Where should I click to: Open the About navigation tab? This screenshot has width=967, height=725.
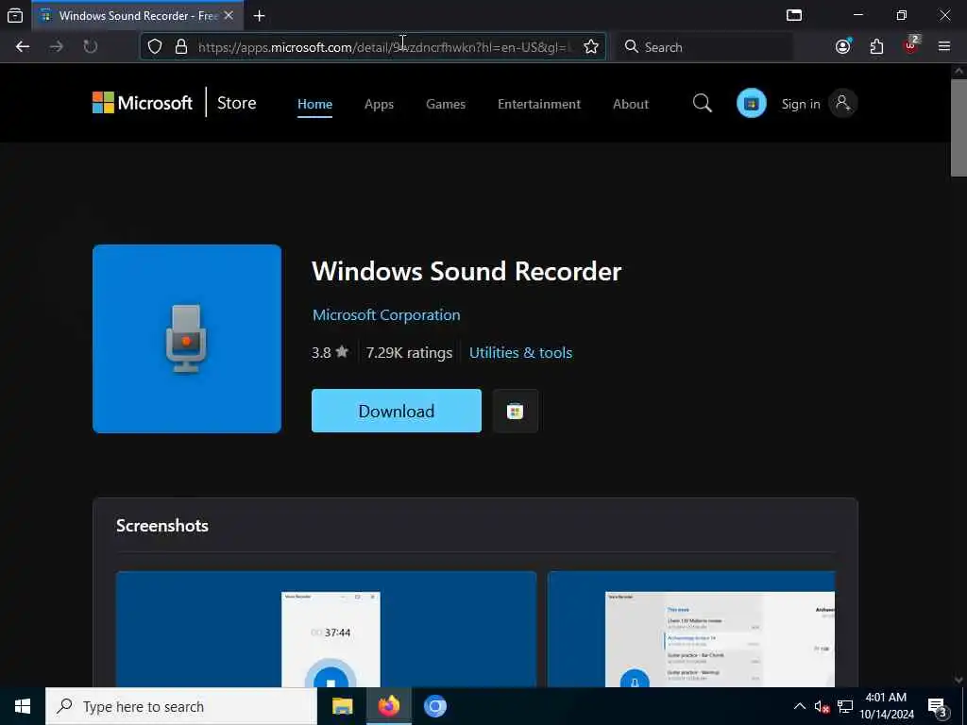tap(630, 104)
